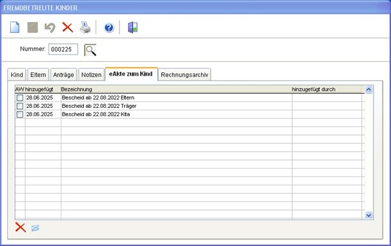The image size is (391, 246).
Task: Exit form using the door icon
Action: coord(132,27)
